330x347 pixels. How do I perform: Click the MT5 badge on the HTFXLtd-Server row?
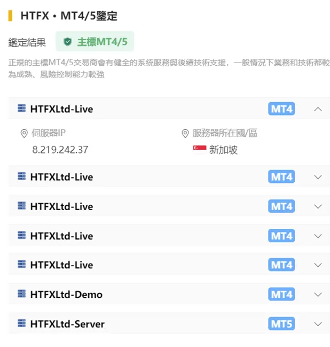[x=281, y=323]
